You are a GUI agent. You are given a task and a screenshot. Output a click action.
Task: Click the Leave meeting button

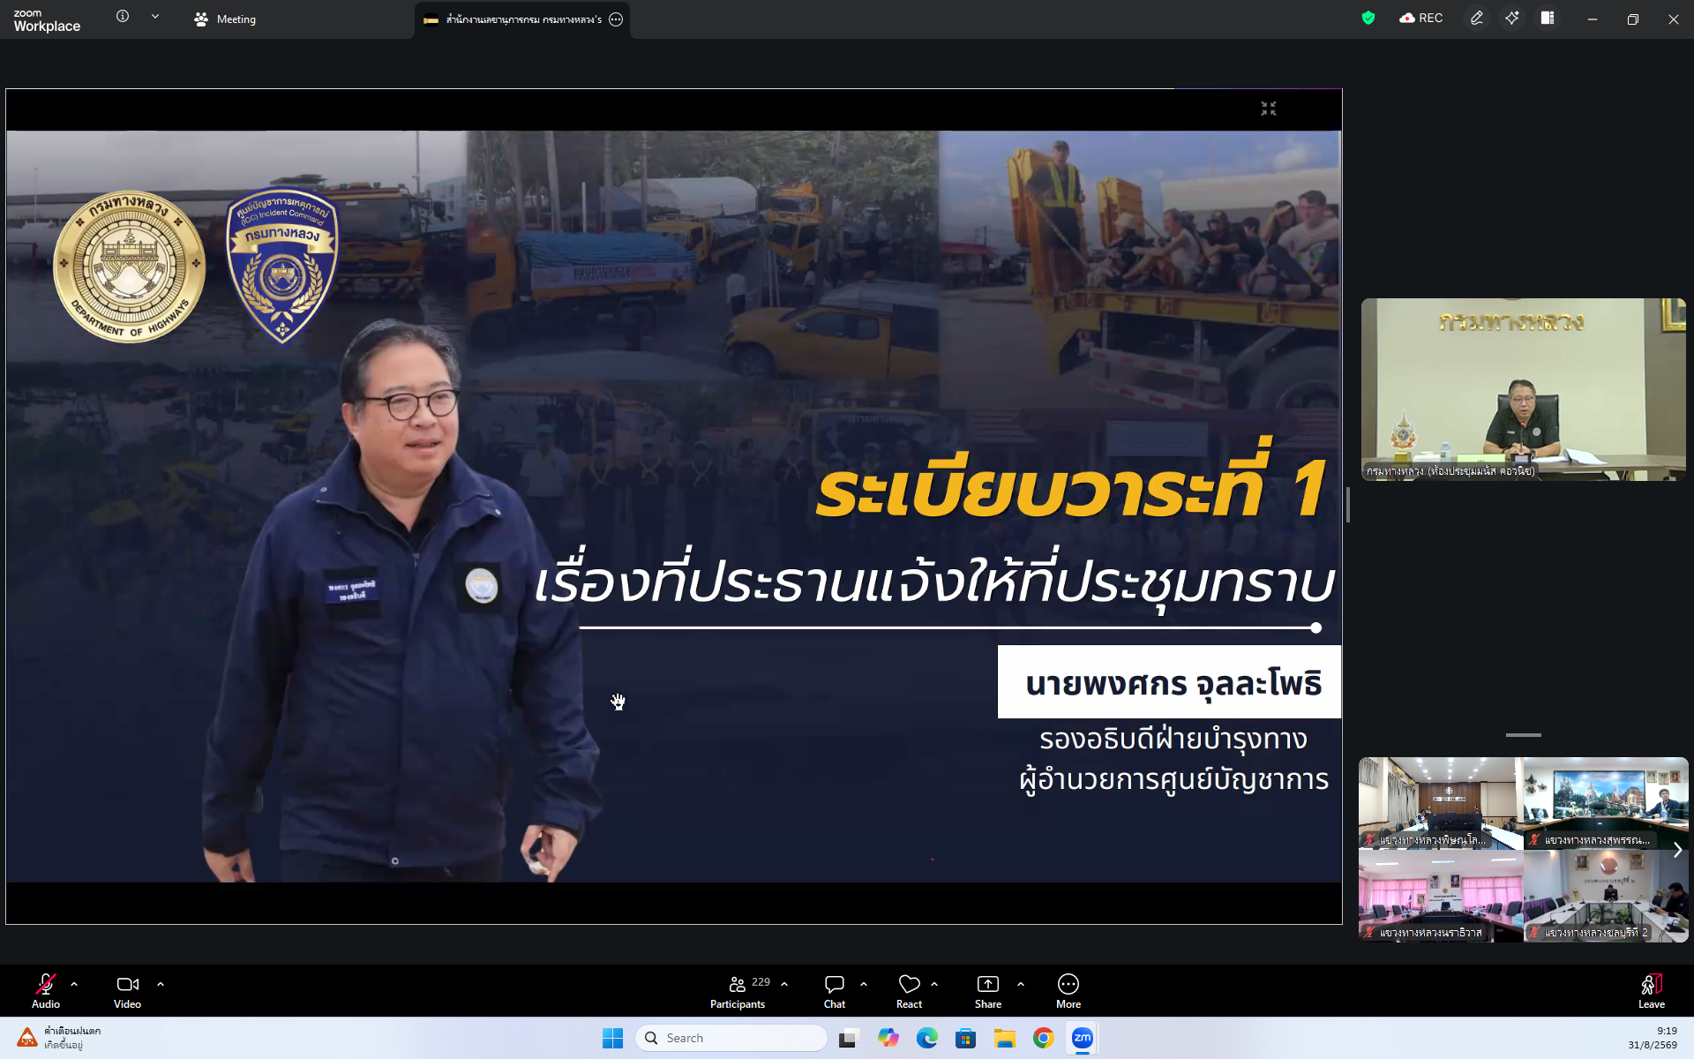1652,990
